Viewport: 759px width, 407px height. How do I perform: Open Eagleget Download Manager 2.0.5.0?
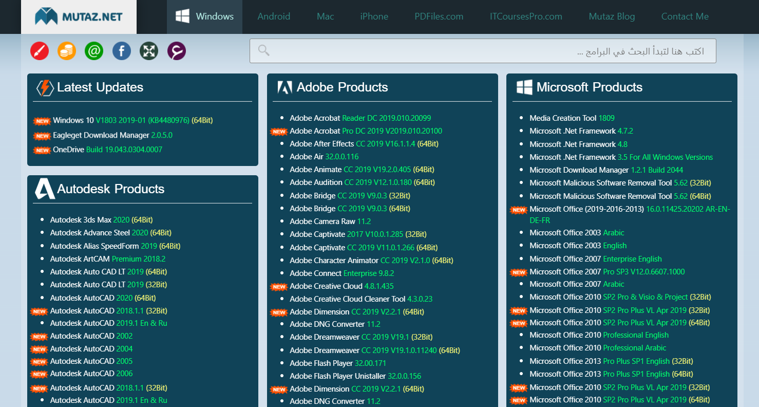coord(112,135)
